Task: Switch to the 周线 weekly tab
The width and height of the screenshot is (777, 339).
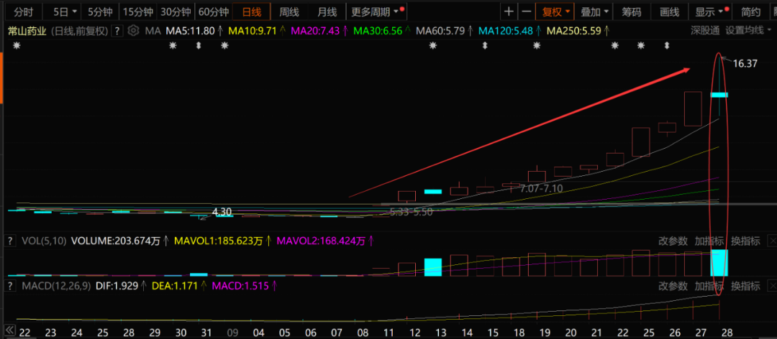Action: pos(289,12)
